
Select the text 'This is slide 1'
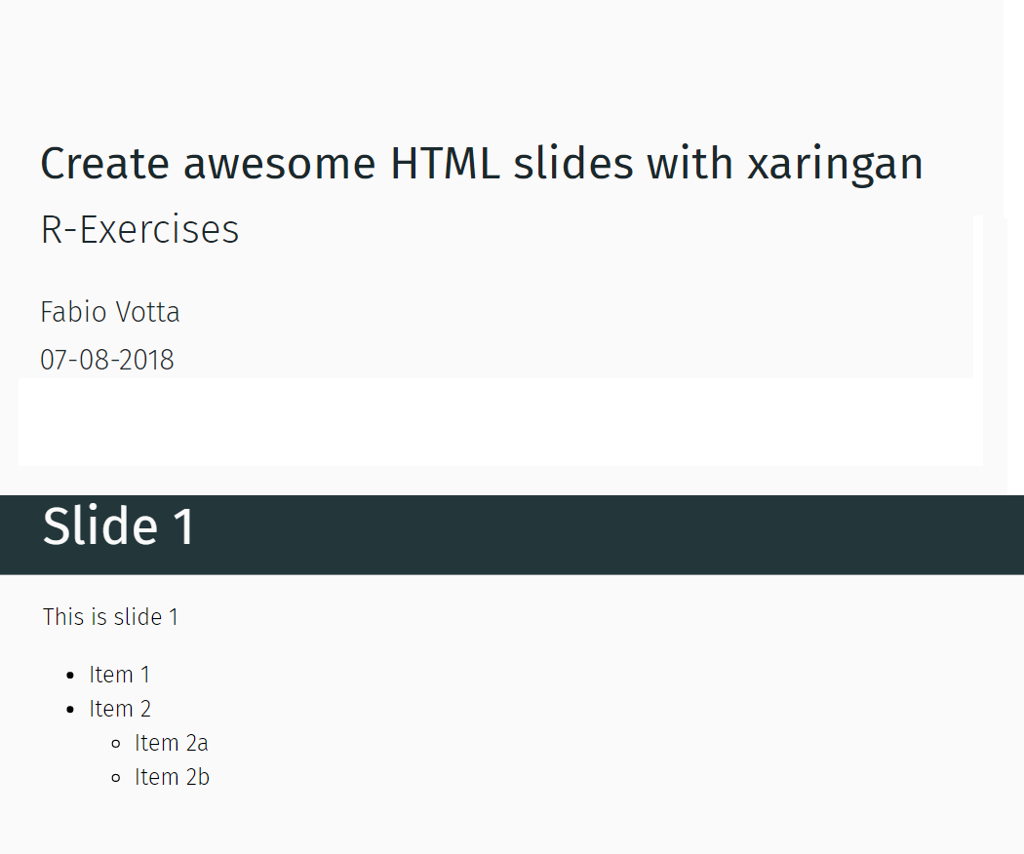[110, 617]
